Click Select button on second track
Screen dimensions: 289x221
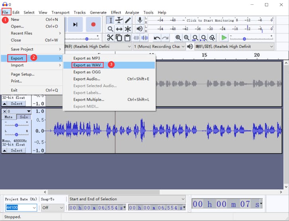[16, 151]
